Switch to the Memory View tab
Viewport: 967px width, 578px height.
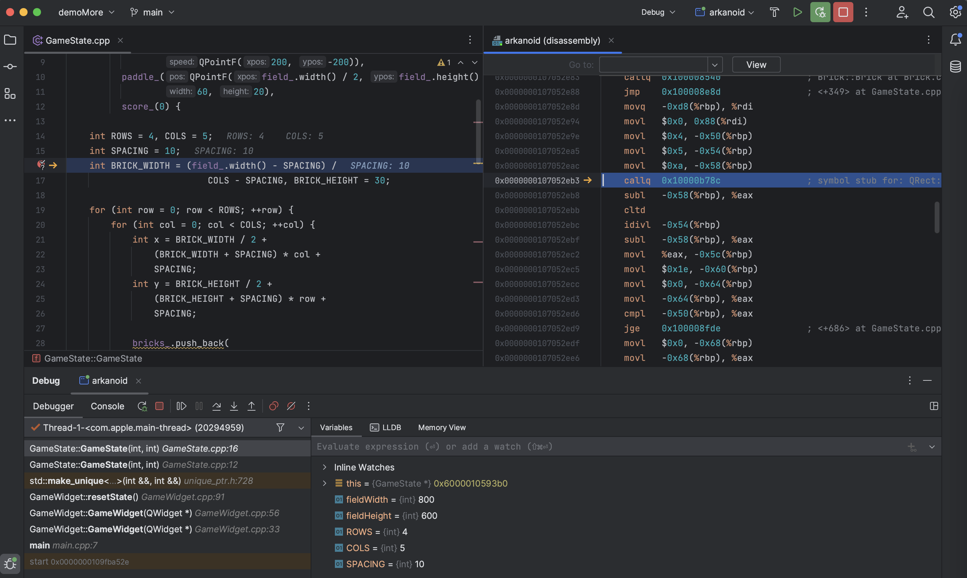coord(441,428)
